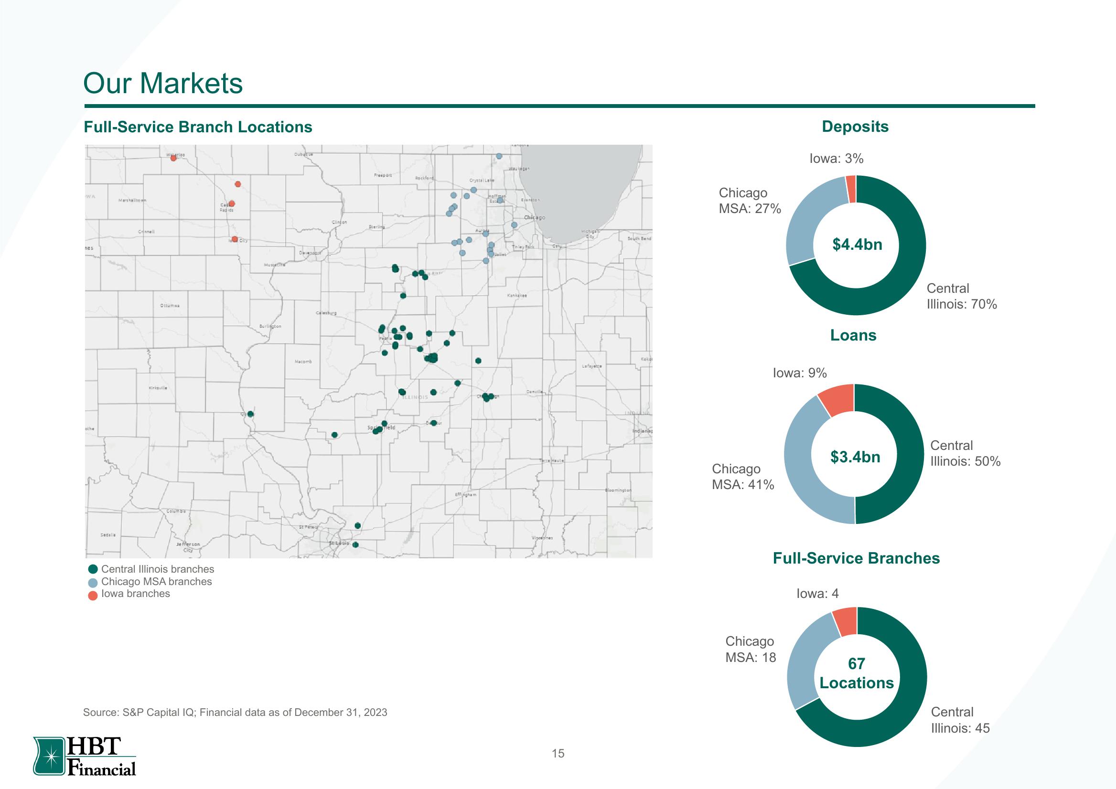Click the "$3.4bn" loans total
Screen dimensions: 1116x789
pyautogui.click(x=855, y=457)
